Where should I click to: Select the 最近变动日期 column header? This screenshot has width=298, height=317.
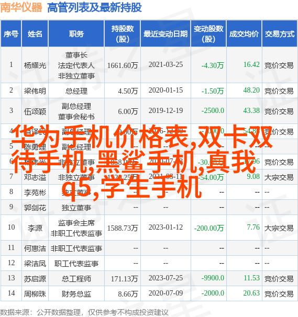pyautogui.click(x=165, y=34)
